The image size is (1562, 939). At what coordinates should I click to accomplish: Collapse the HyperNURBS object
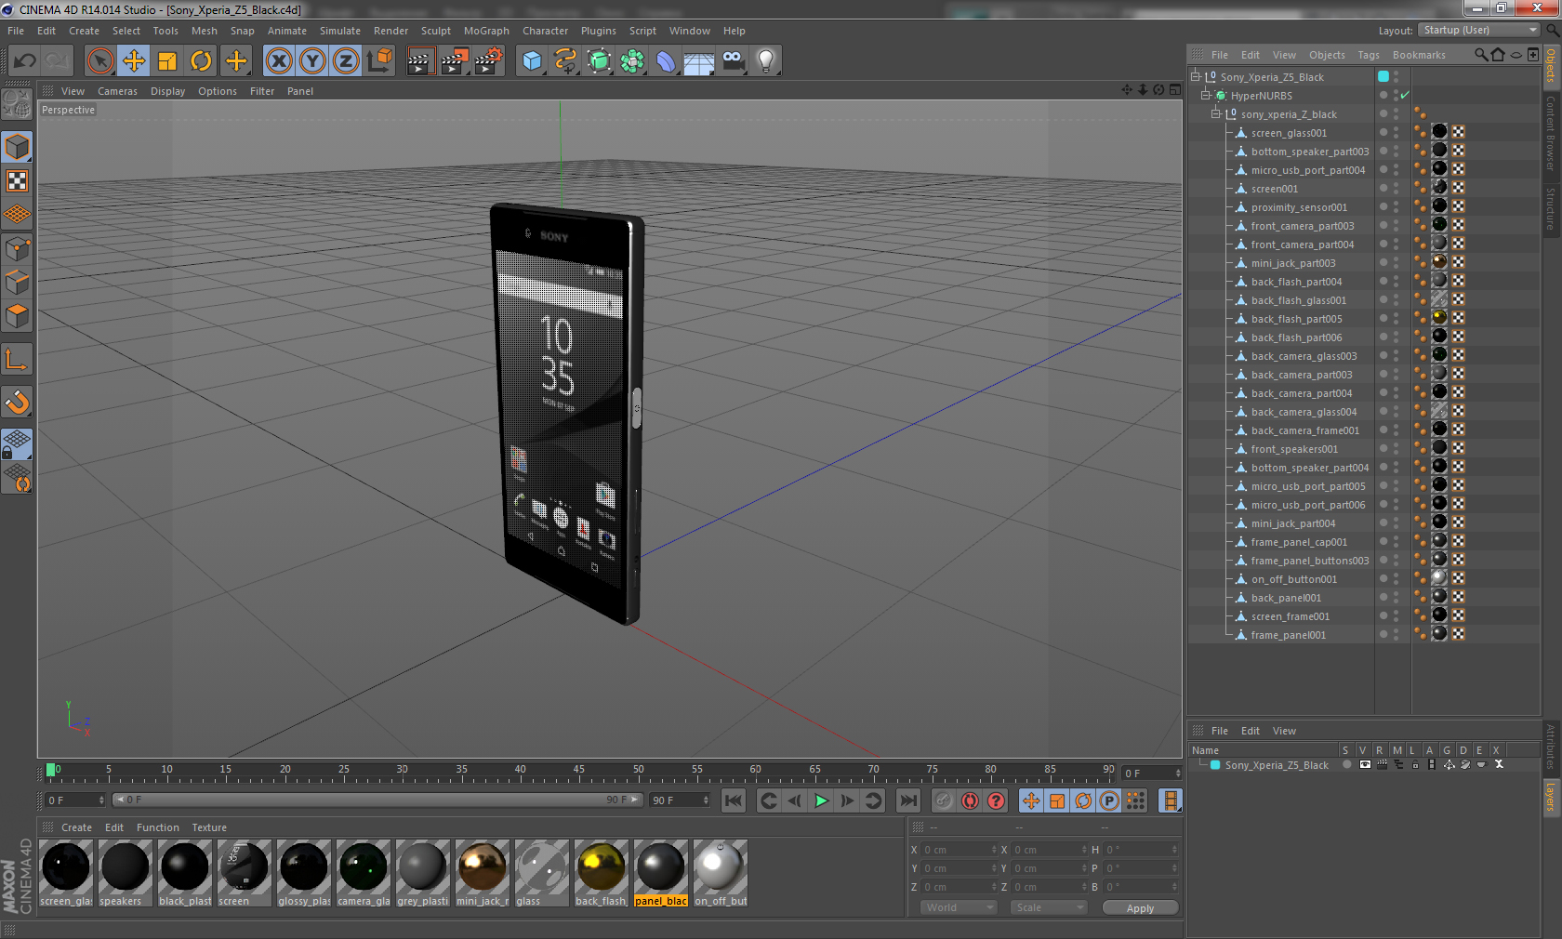click(1205, 96)
